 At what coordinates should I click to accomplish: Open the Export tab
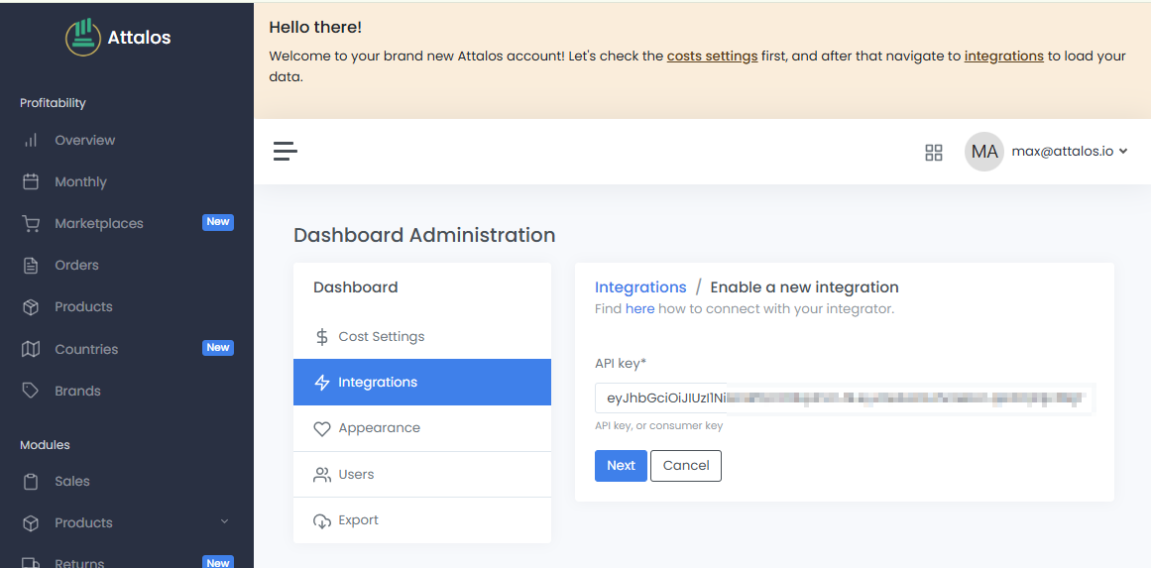coord(422,520)
